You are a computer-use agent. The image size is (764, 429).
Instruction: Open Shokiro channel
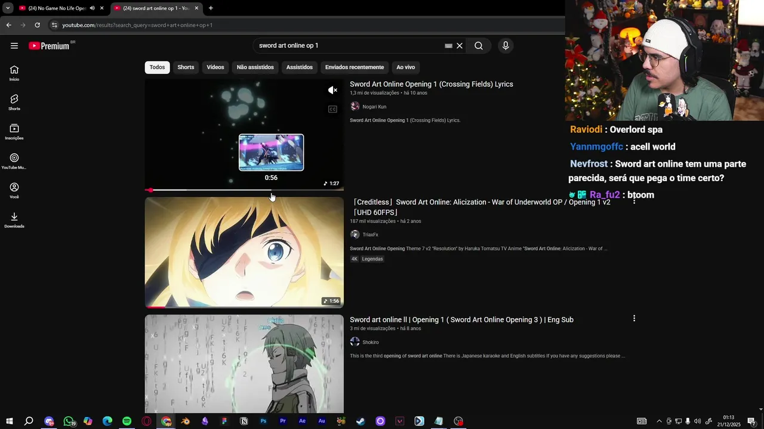[371, 342]
